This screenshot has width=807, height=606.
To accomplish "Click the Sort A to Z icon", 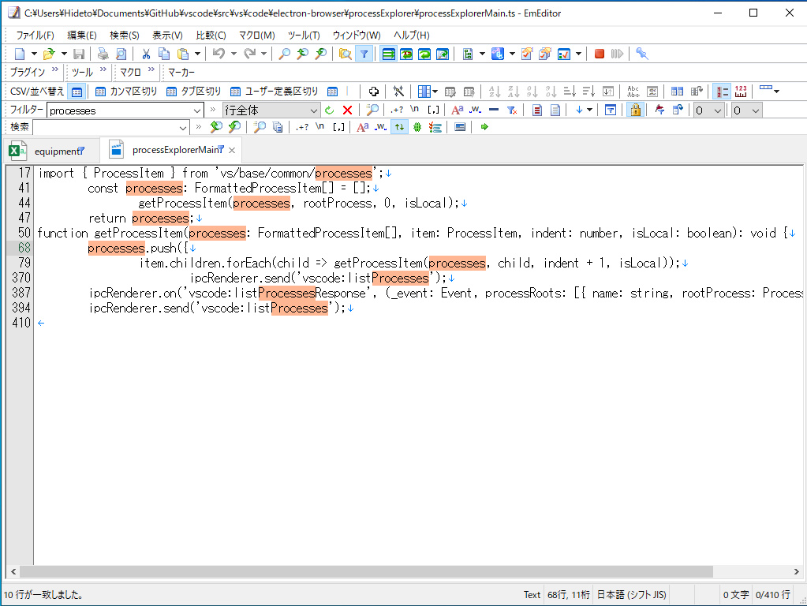I will 495,91.
